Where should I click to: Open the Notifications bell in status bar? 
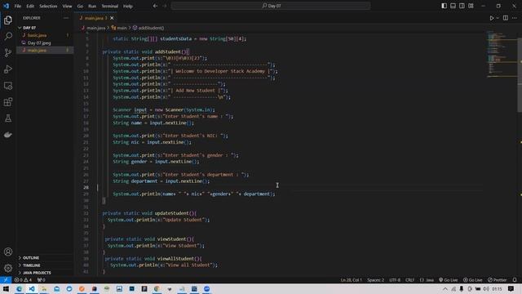(x=515, y=280)
